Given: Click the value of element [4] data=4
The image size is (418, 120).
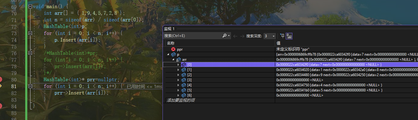Looking at the screenshot, I should 329,85.
